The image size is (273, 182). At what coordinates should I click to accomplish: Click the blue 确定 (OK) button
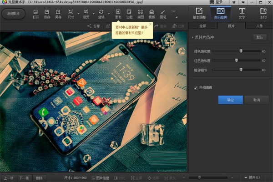point(230,100)
